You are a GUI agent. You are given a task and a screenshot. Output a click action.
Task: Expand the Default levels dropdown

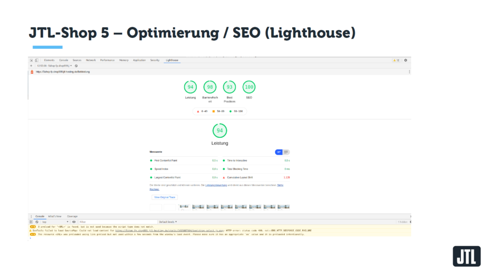167,222
